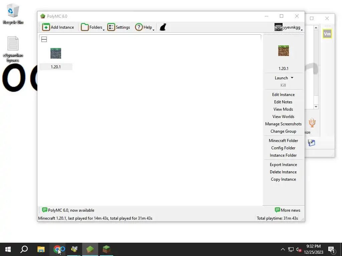
Task: Click Delete Instance
Action: [283, 172]
